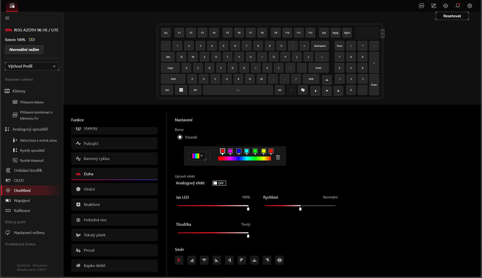Click the Esc key on keyboard preview
The height and width of the screenshot is (278, 482).
coord(166,33)
